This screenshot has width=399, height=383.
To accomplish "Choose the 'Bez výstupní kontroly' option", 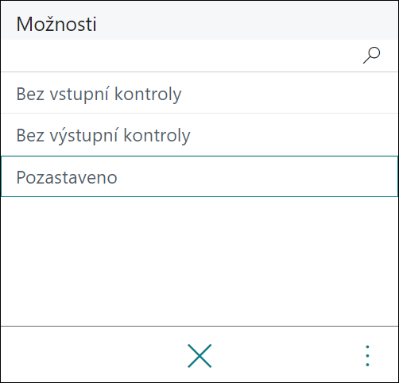I will (199, 134).
